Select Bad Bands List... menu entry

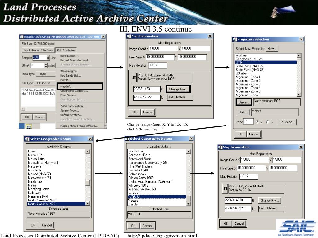[70, 76]
